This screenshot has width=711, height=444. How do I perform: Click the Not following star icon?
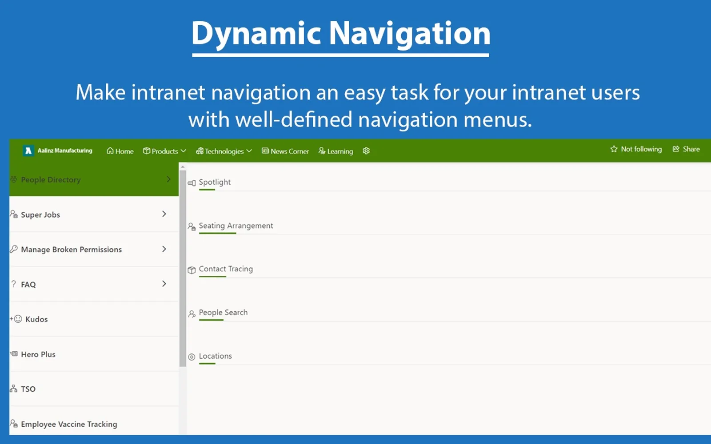pyautogui.click(x=614, y=149)
